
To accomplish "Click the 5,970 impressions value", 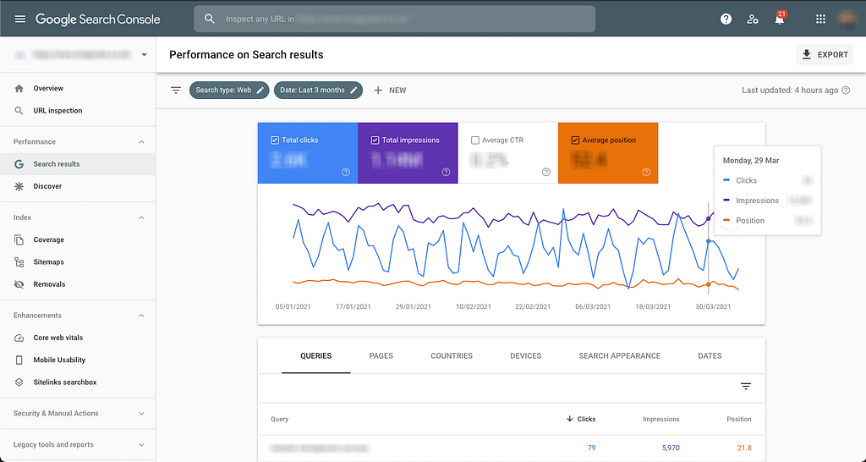I will pos(671,448).
